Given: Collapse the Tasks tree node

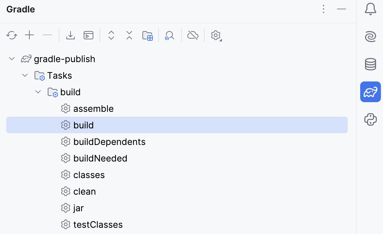Looking at the screenshot, I should coord(25,75).
